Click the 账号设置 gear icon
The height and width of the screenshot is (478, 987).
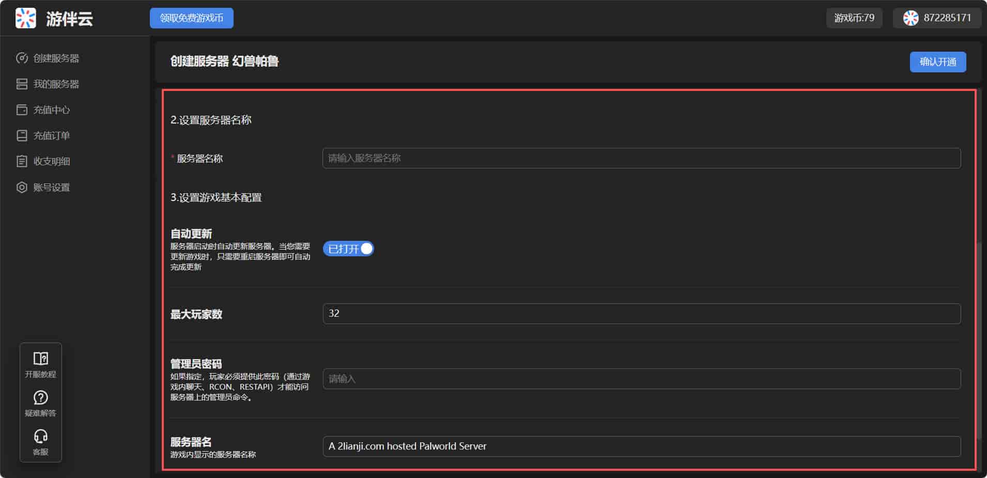(x=22, y=187)
